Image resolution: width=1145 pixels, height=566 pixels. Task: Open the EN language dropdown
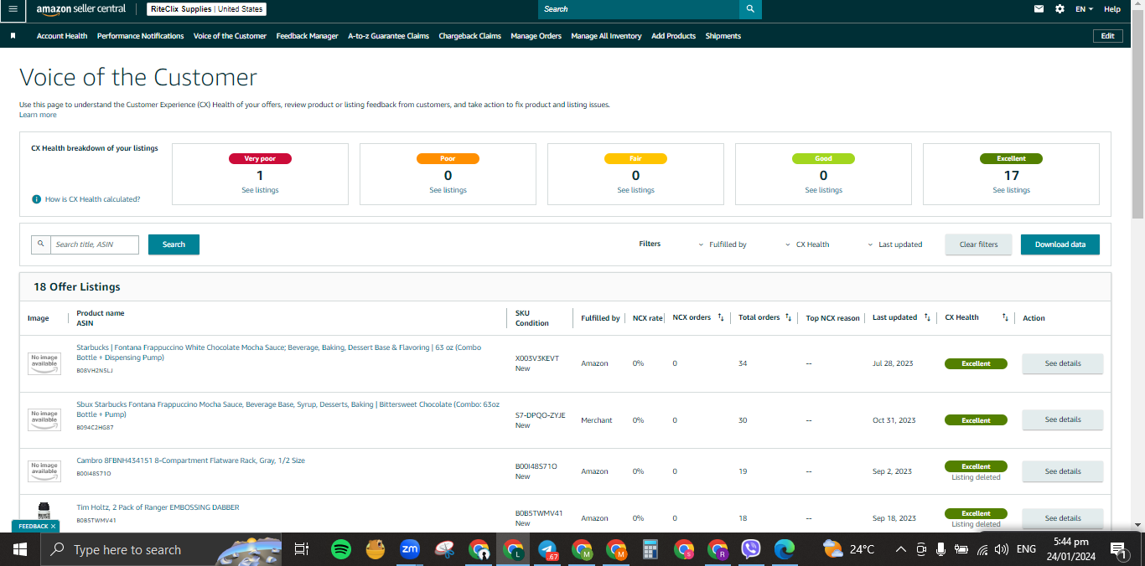coord(1085,9)
